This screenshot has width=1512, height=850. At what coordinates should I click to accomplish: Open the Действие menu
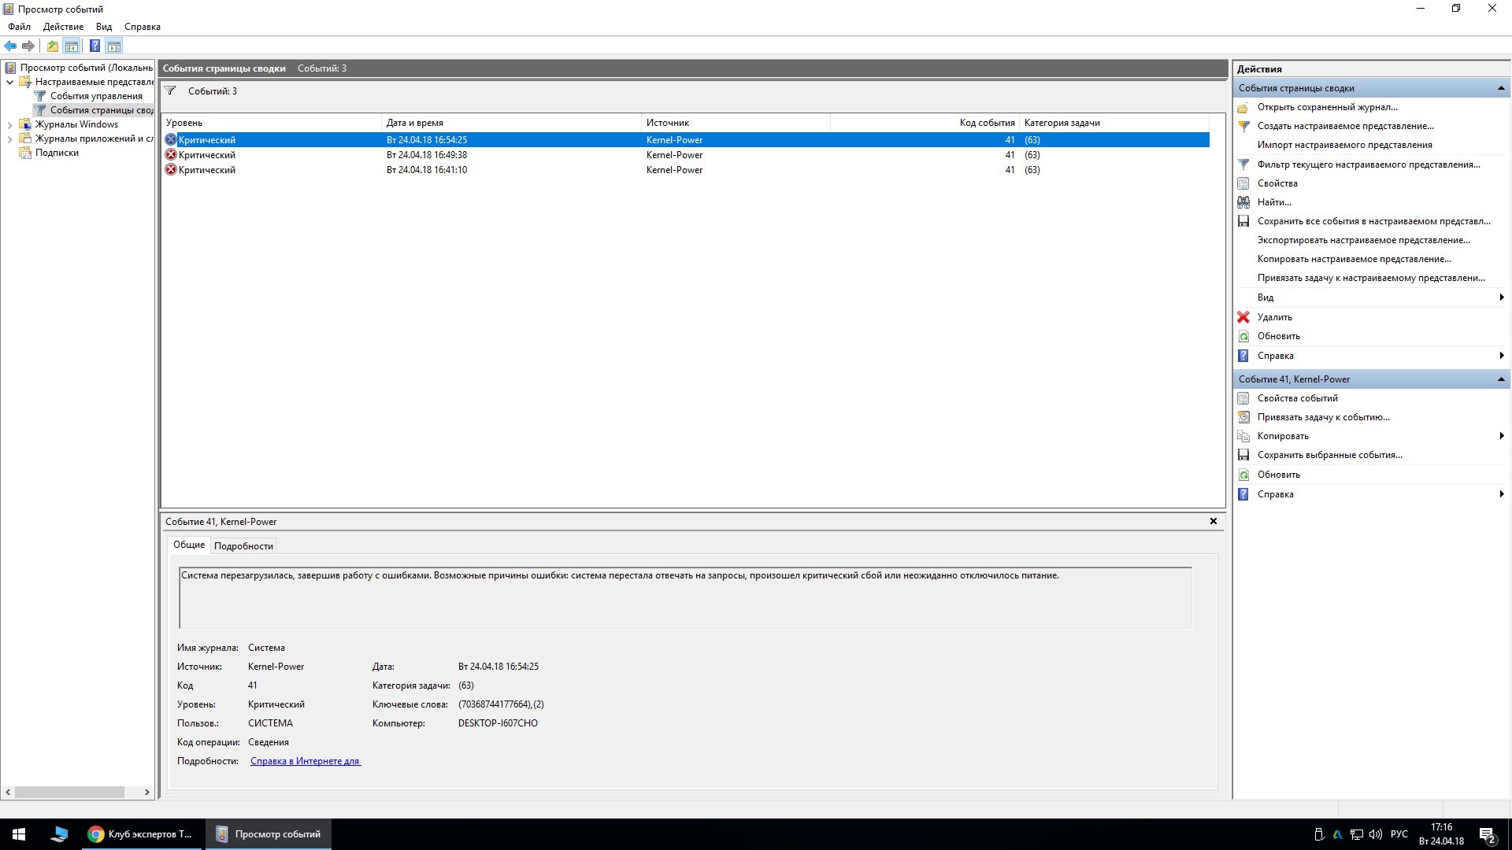point(63,27)
